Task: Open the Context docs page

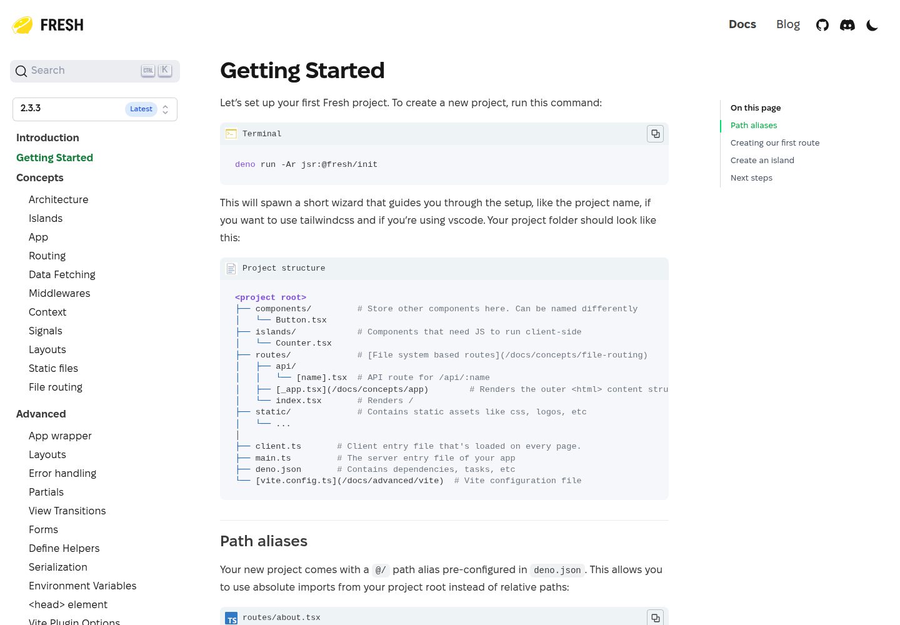Action: point(47,312)
